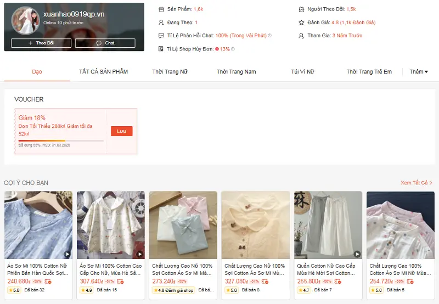Click 4.8 (1,1k Đánh Giá) rating value
The image size is (439, 304).
tap(353, 22)
